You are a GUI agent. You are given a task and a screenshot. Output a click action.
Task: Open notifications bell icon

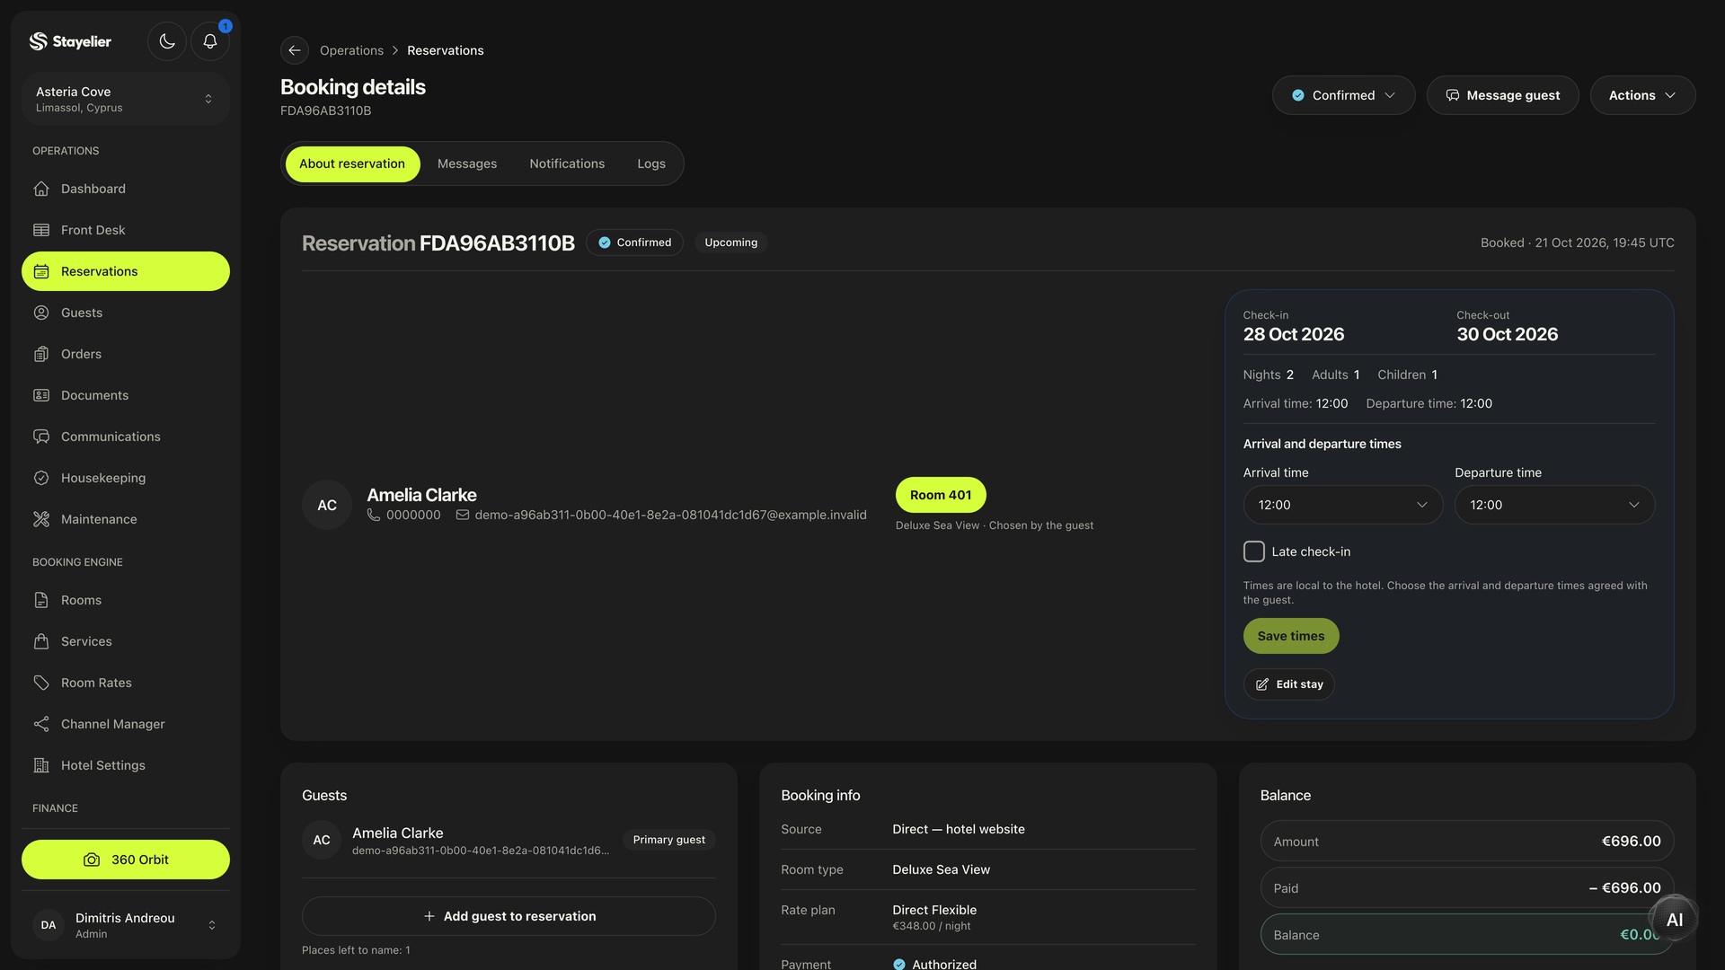click(x=210, y=41)
